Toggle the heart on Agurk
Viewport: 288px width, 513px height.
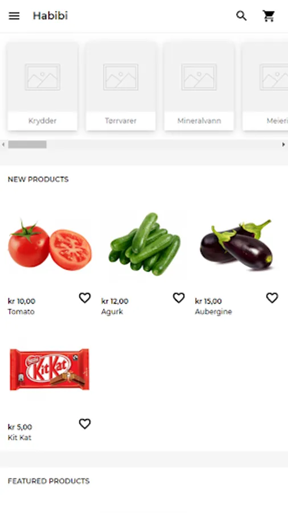[x=179, y=298]
